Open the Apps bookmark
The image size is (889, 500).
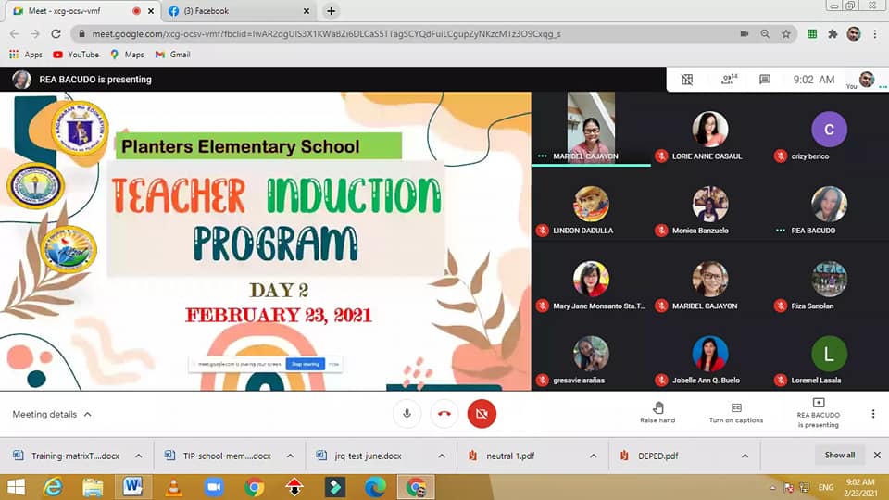26,55
